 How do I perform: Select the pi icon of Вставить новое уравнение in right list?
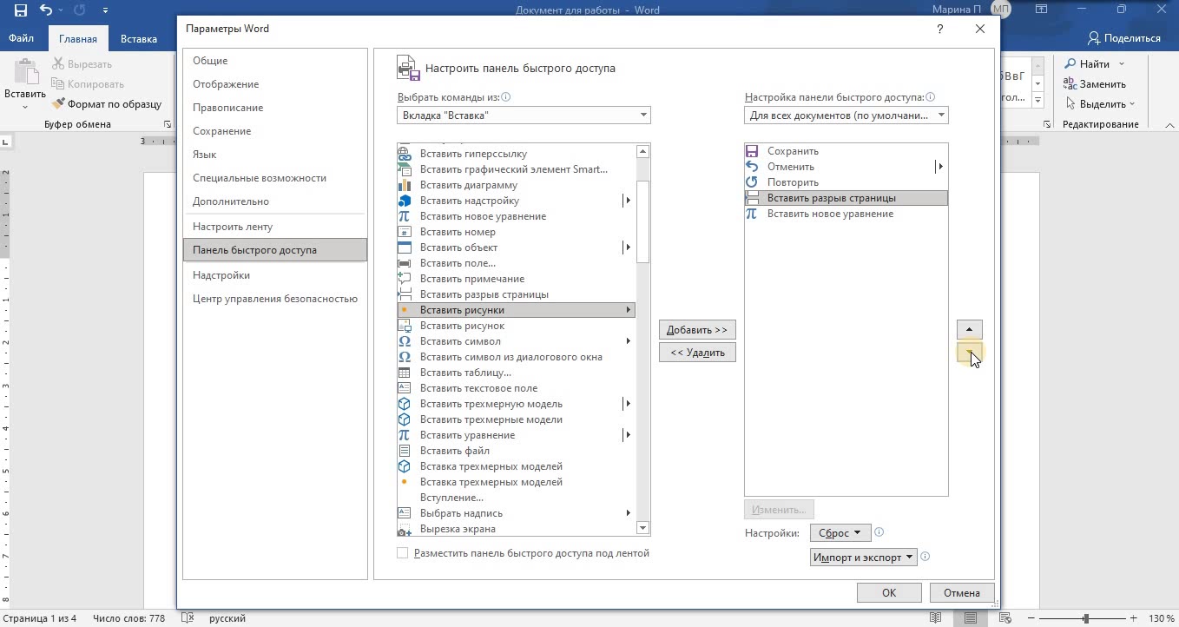click(753, 214)
